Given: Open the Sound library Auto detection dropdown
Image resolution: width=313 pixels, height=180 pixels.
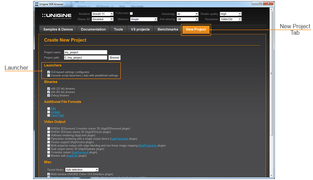Looking at the screenshot, I should [x=82, y=170].
